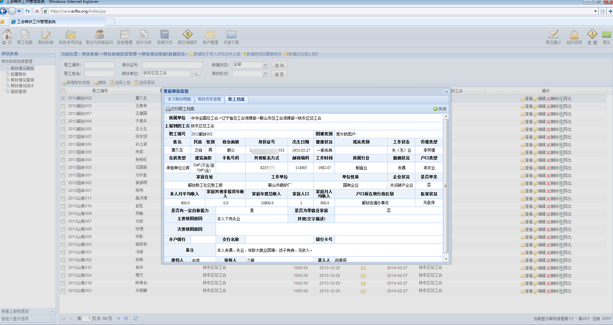613x325 pixels.
Task: Open 提醒 warning icon
Action: click(x=592, y=37)
